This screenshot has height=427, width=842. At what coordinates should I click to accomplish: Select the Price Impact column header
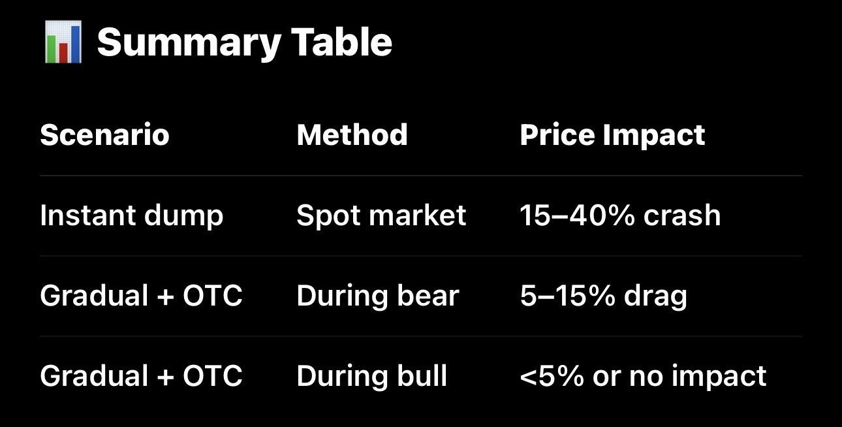pyautogui.click(x=612, y=136)
